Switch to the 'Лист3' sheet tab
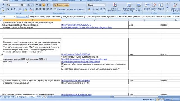This screenshot has height=101, width=180. point(39,97)
